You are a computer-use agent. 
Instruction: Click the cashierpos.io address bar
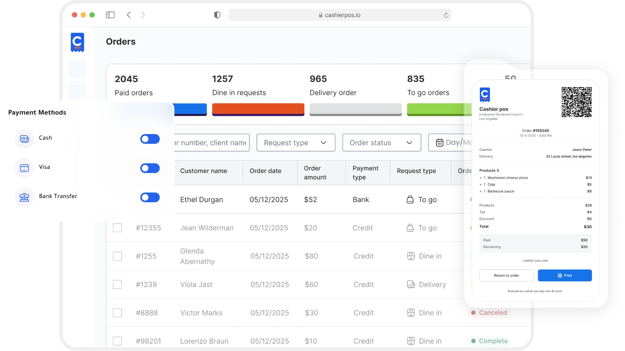[340, 15]
